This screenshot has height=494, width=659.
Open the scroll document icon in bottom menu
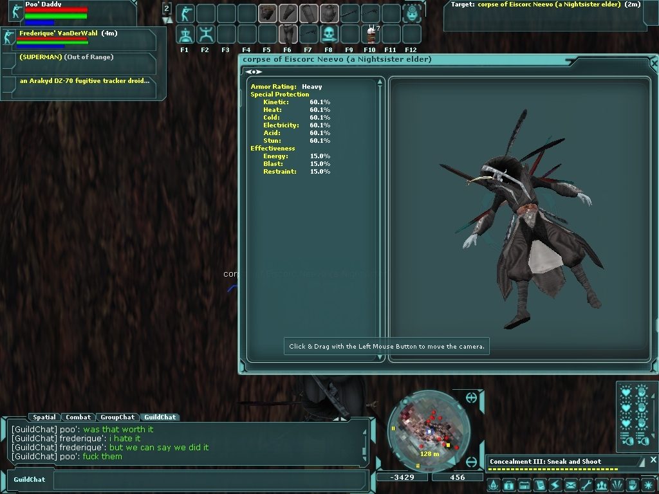tap(540, 486)
